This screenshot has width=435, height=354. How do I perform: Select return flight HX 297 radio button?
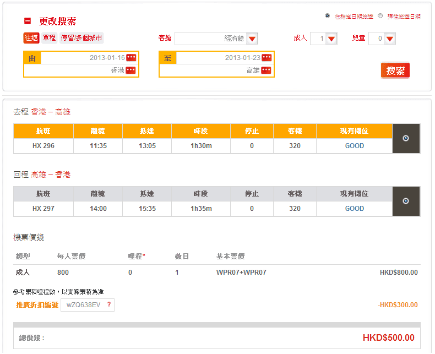pos(406,201)
